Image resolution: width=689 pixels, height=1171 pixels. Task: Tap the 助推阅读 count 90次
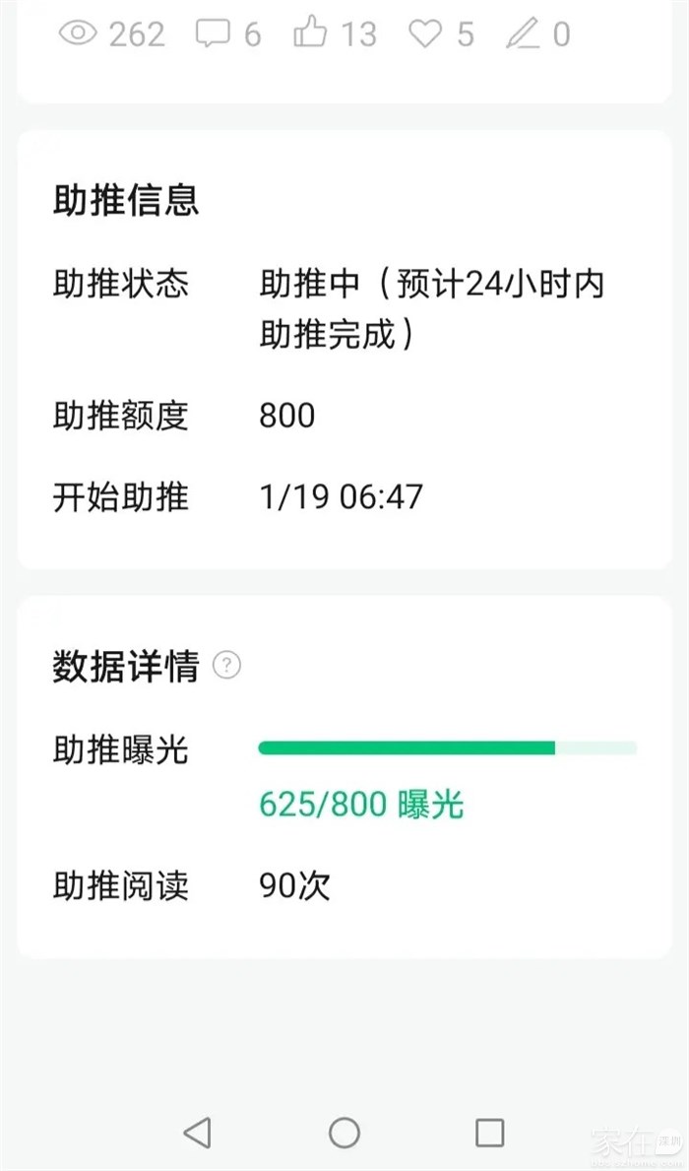295,885
